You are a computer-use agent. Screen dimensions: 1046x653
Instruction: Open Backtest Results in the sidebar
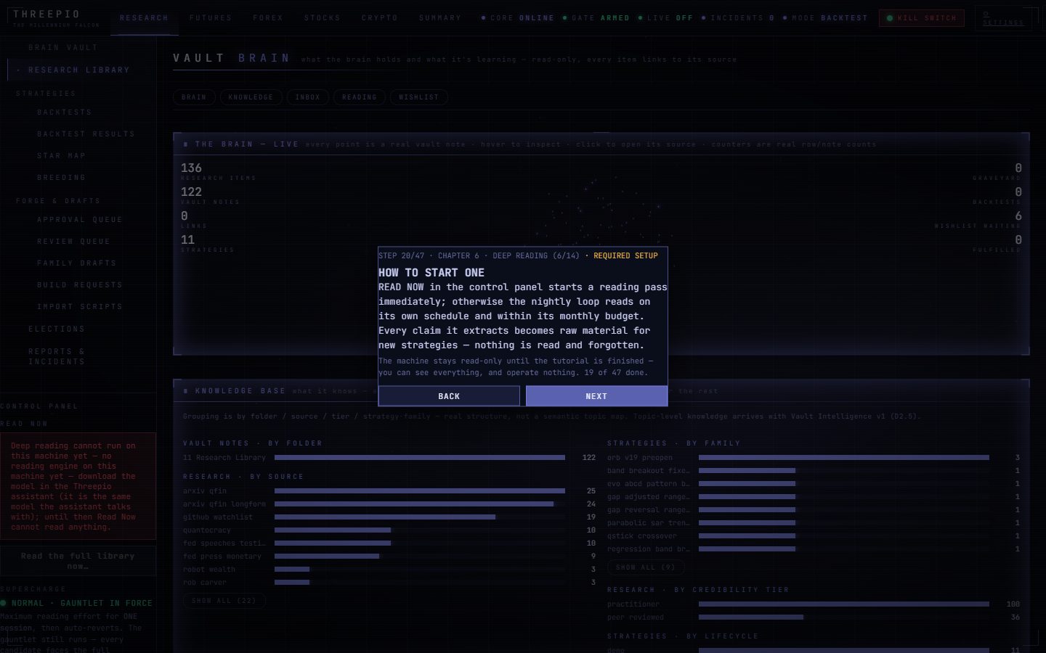(x=86, y=134)
